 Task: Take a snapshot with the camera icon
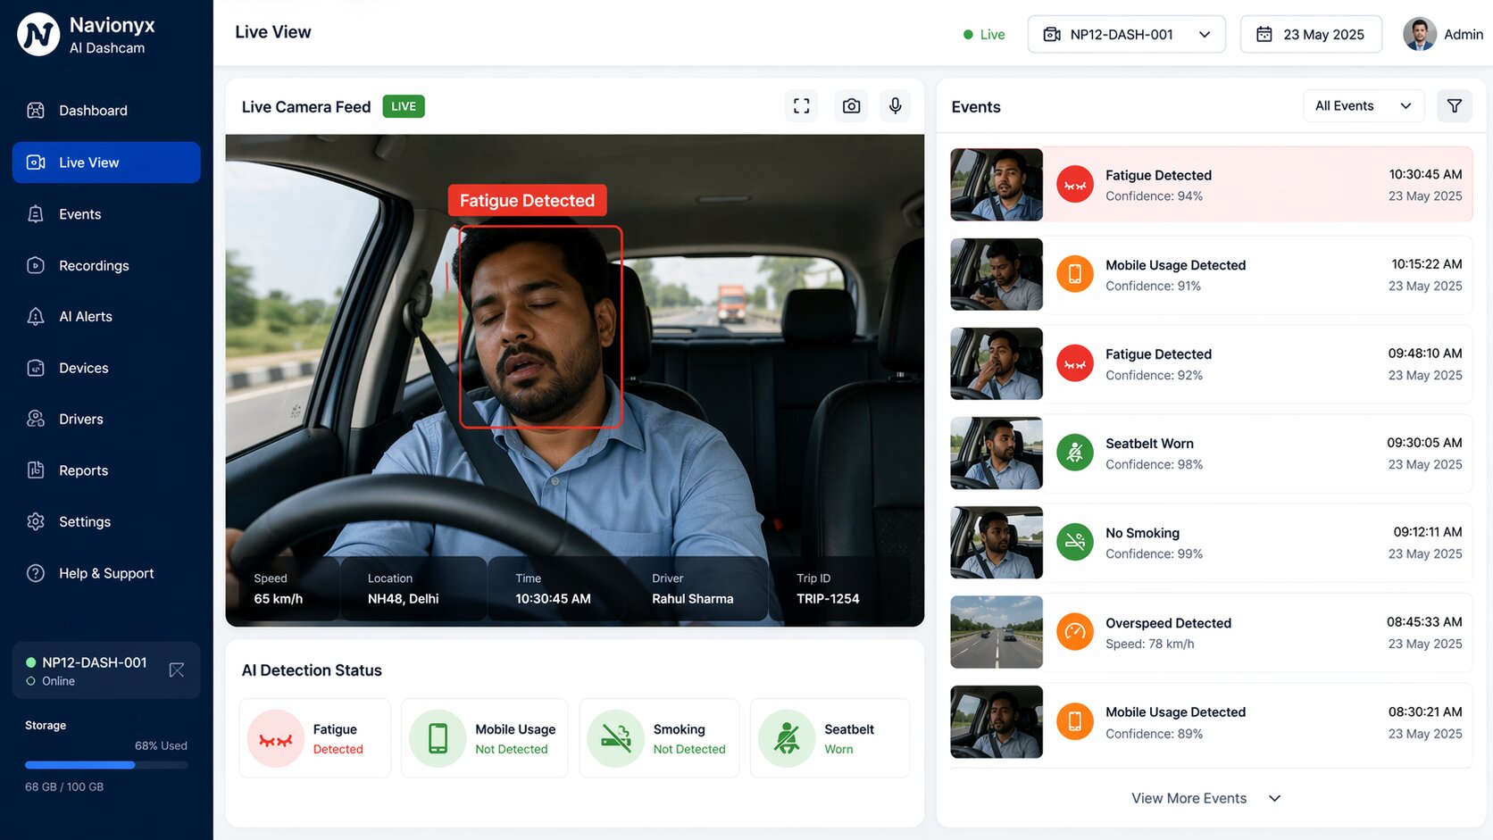pyautogui.click(x=850, y=105)
